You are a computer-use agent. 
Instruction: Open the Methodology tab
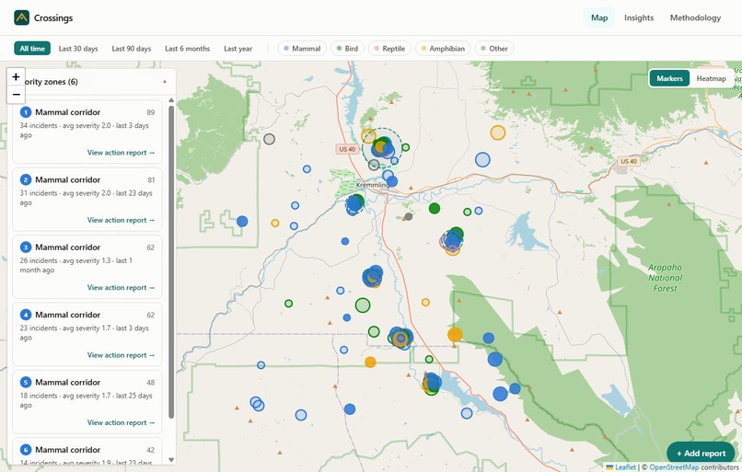(695, 18)
